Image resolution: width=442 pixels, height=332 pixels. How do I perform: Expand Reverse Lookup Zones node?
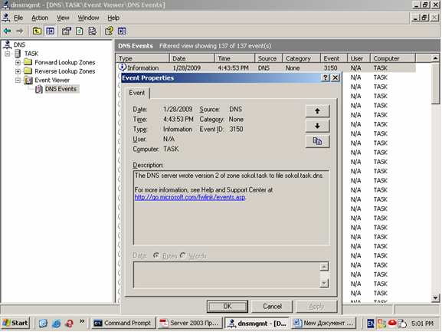(18, 71)
